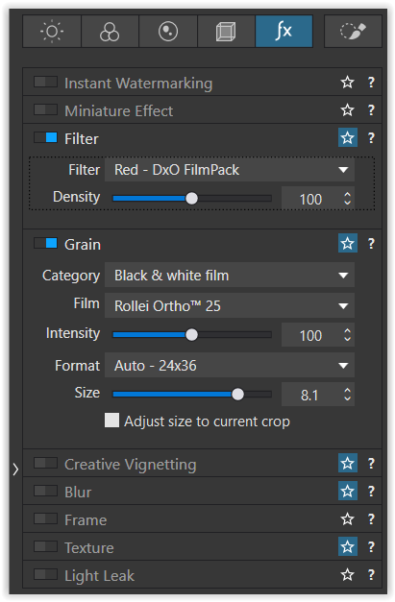Open the Light tab with sun icon
This screenshot has height=602, width=395.
pos(52,32)
